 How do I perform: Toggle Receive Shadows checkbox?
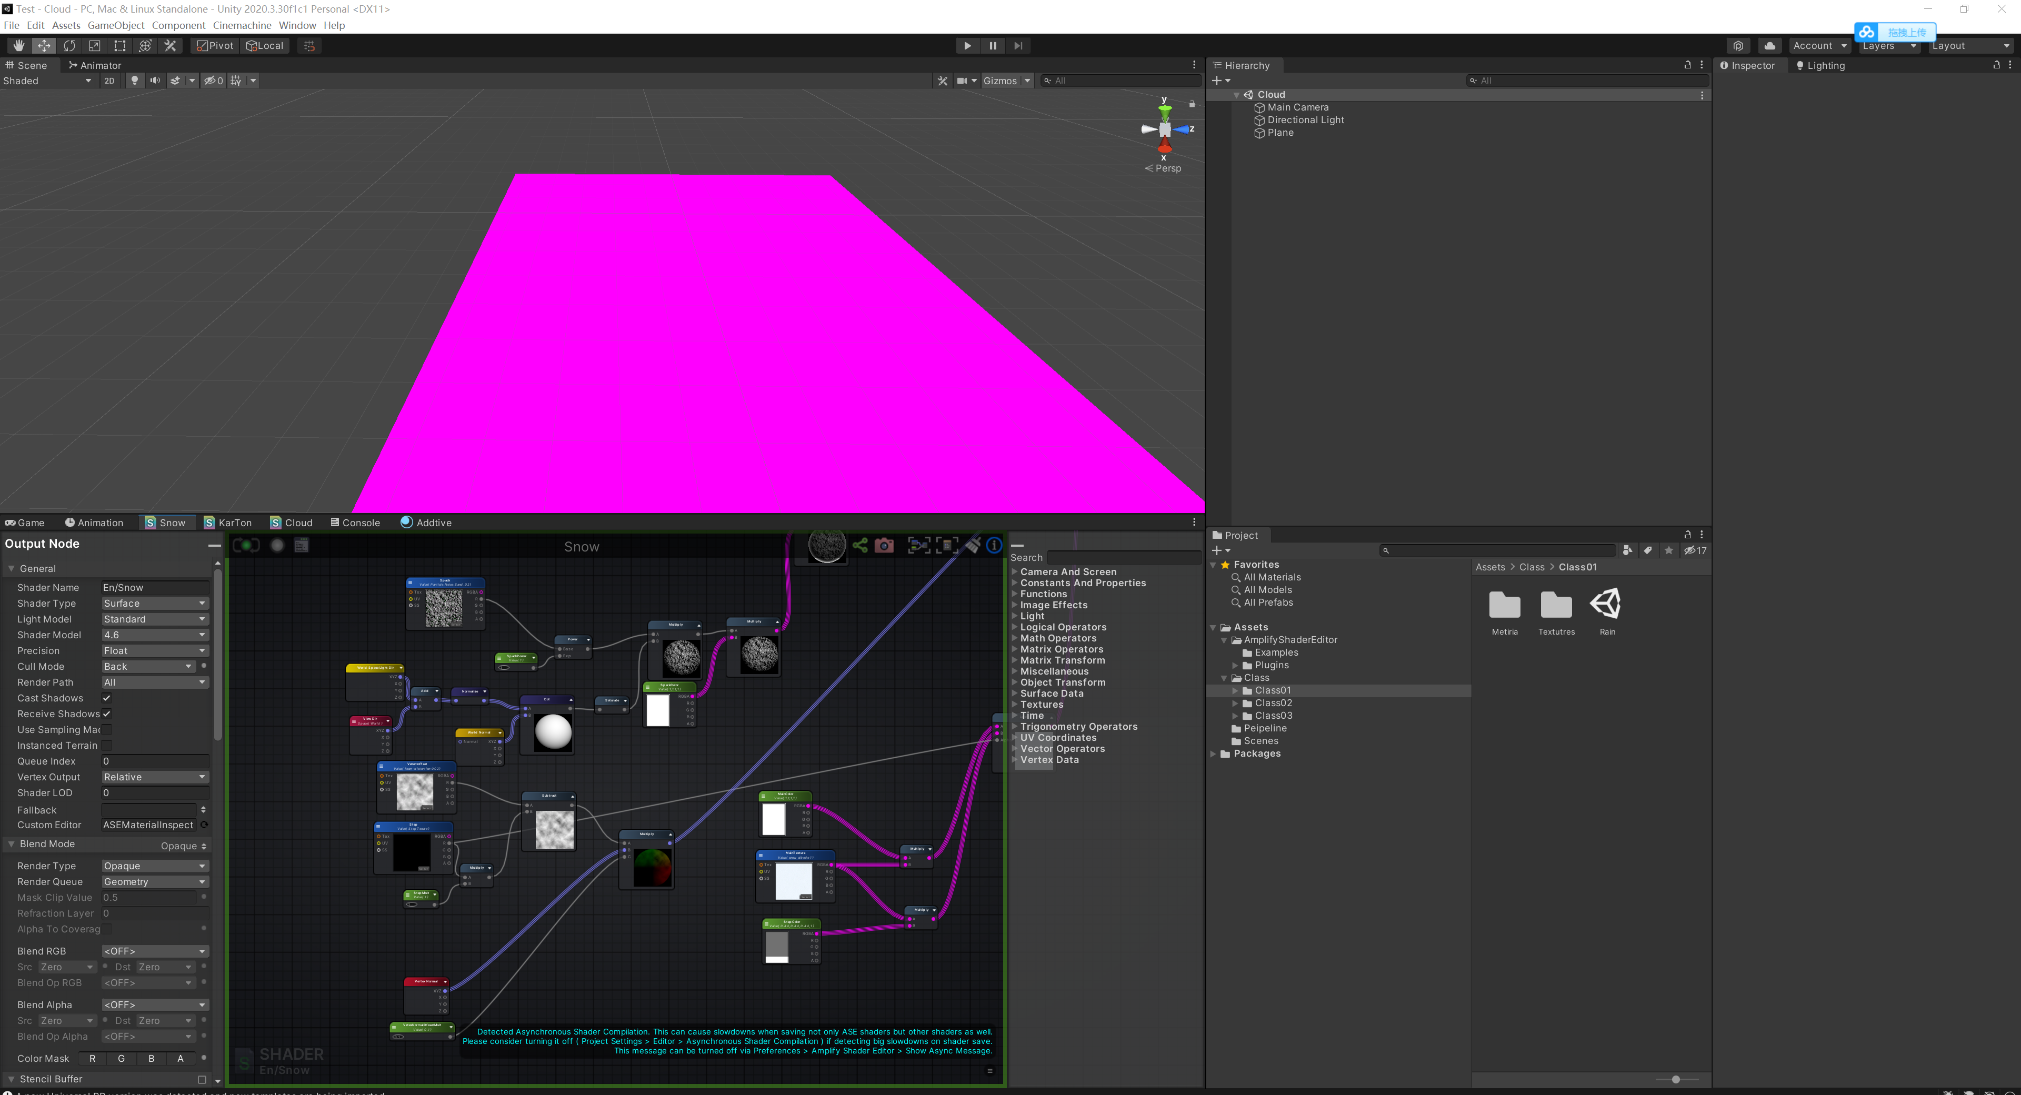[x=107, y=714]
